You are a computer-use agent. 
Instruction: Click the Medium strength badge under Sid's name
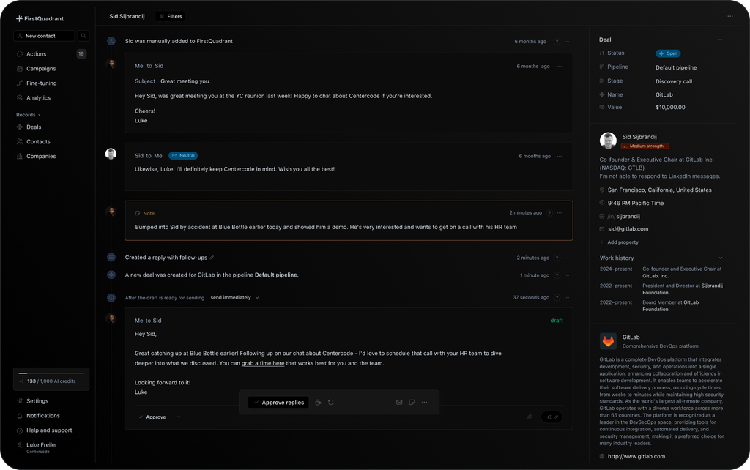645,146
